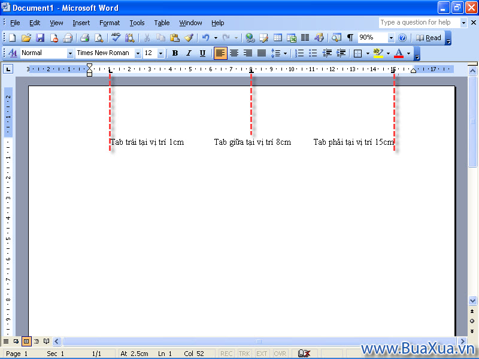Open Styles and Formatting pane
This screenshot has height=359, width=479.
point(13,53)
